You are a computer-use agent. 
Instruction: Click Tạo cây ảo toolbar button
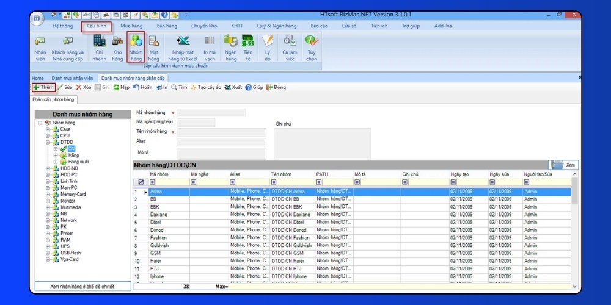tap(206, 87)
